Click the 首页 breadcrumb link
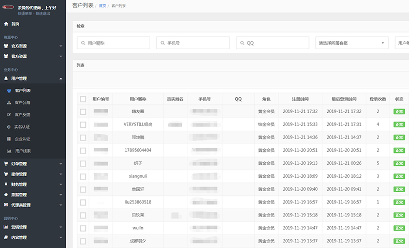Screen dimensions: 409x248 (103, 6)
